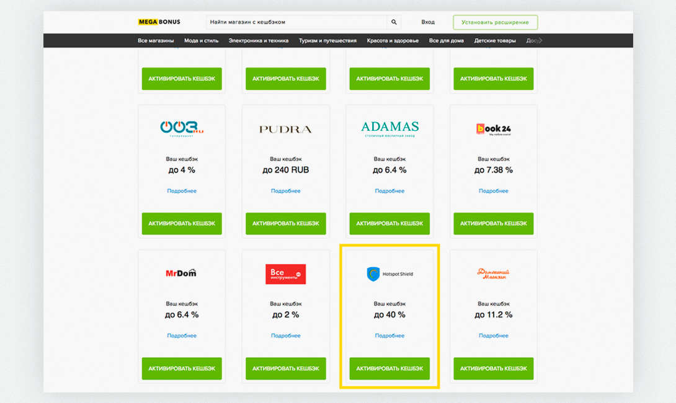Click Подробнее under 003.ru
Viewport: 676px width, 403px height.
click(x=182, y=191)
